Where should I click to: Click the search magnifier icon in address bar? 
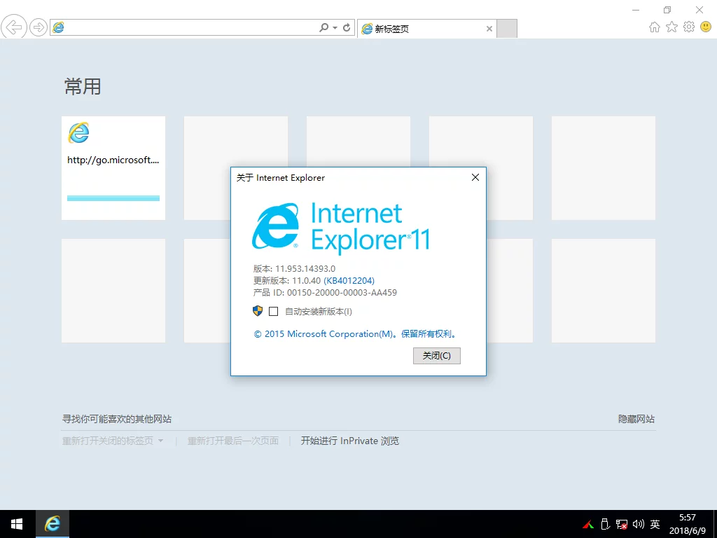323,27
